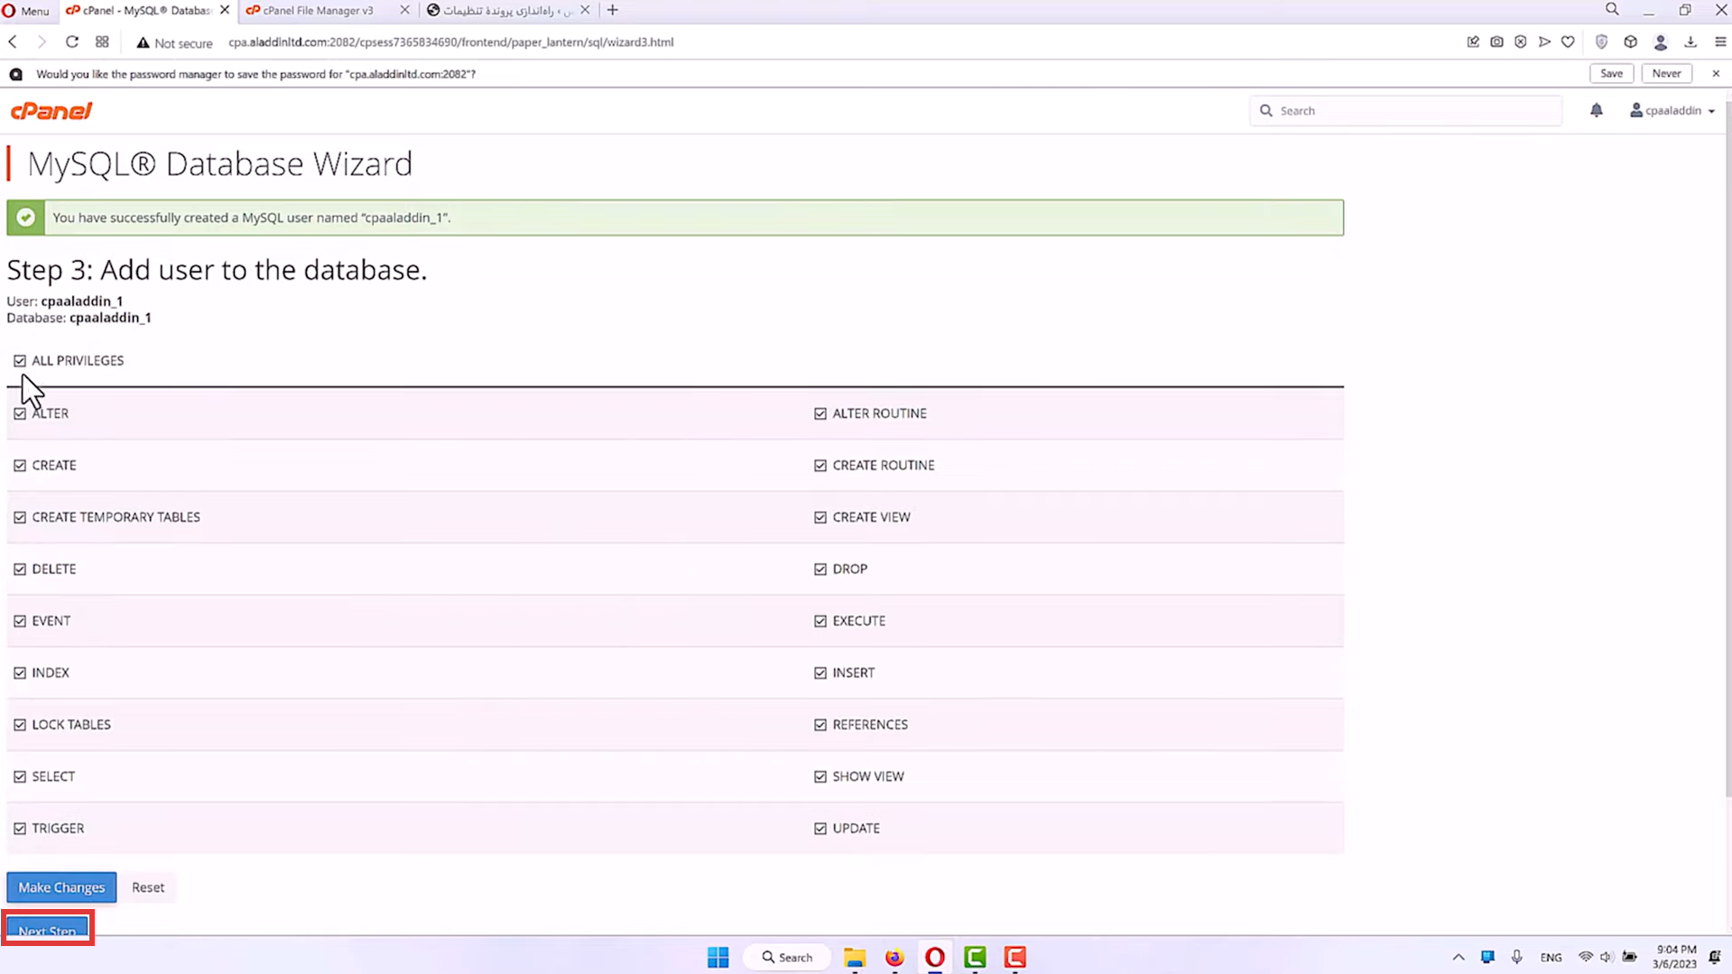Dismiss the password manager prompt
The image size is (1732, 974).
(x=1716, y=74)
